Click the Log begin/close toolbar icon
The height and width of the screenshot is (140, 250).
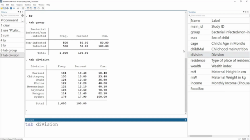click(11, 8)
